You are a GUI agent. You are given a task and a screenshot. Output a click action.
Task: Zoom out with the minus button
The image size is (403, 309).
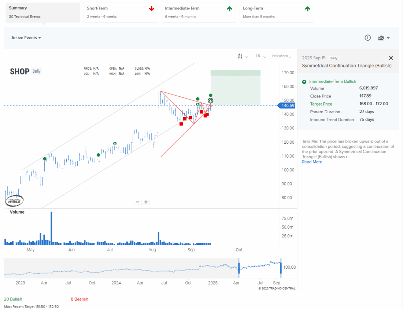(137, 202)
